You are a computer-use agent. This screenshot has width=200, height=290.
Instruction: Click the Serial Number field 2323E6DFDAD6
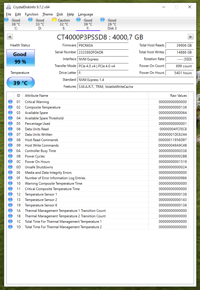103,52
